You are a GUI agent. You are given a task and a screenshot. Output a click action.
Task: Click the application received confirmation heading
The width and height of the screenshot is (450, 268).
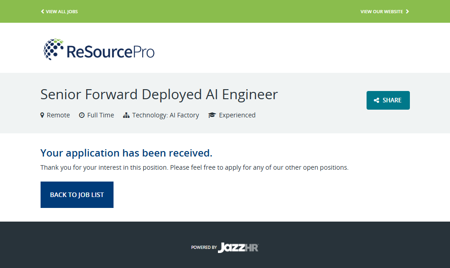126,152
